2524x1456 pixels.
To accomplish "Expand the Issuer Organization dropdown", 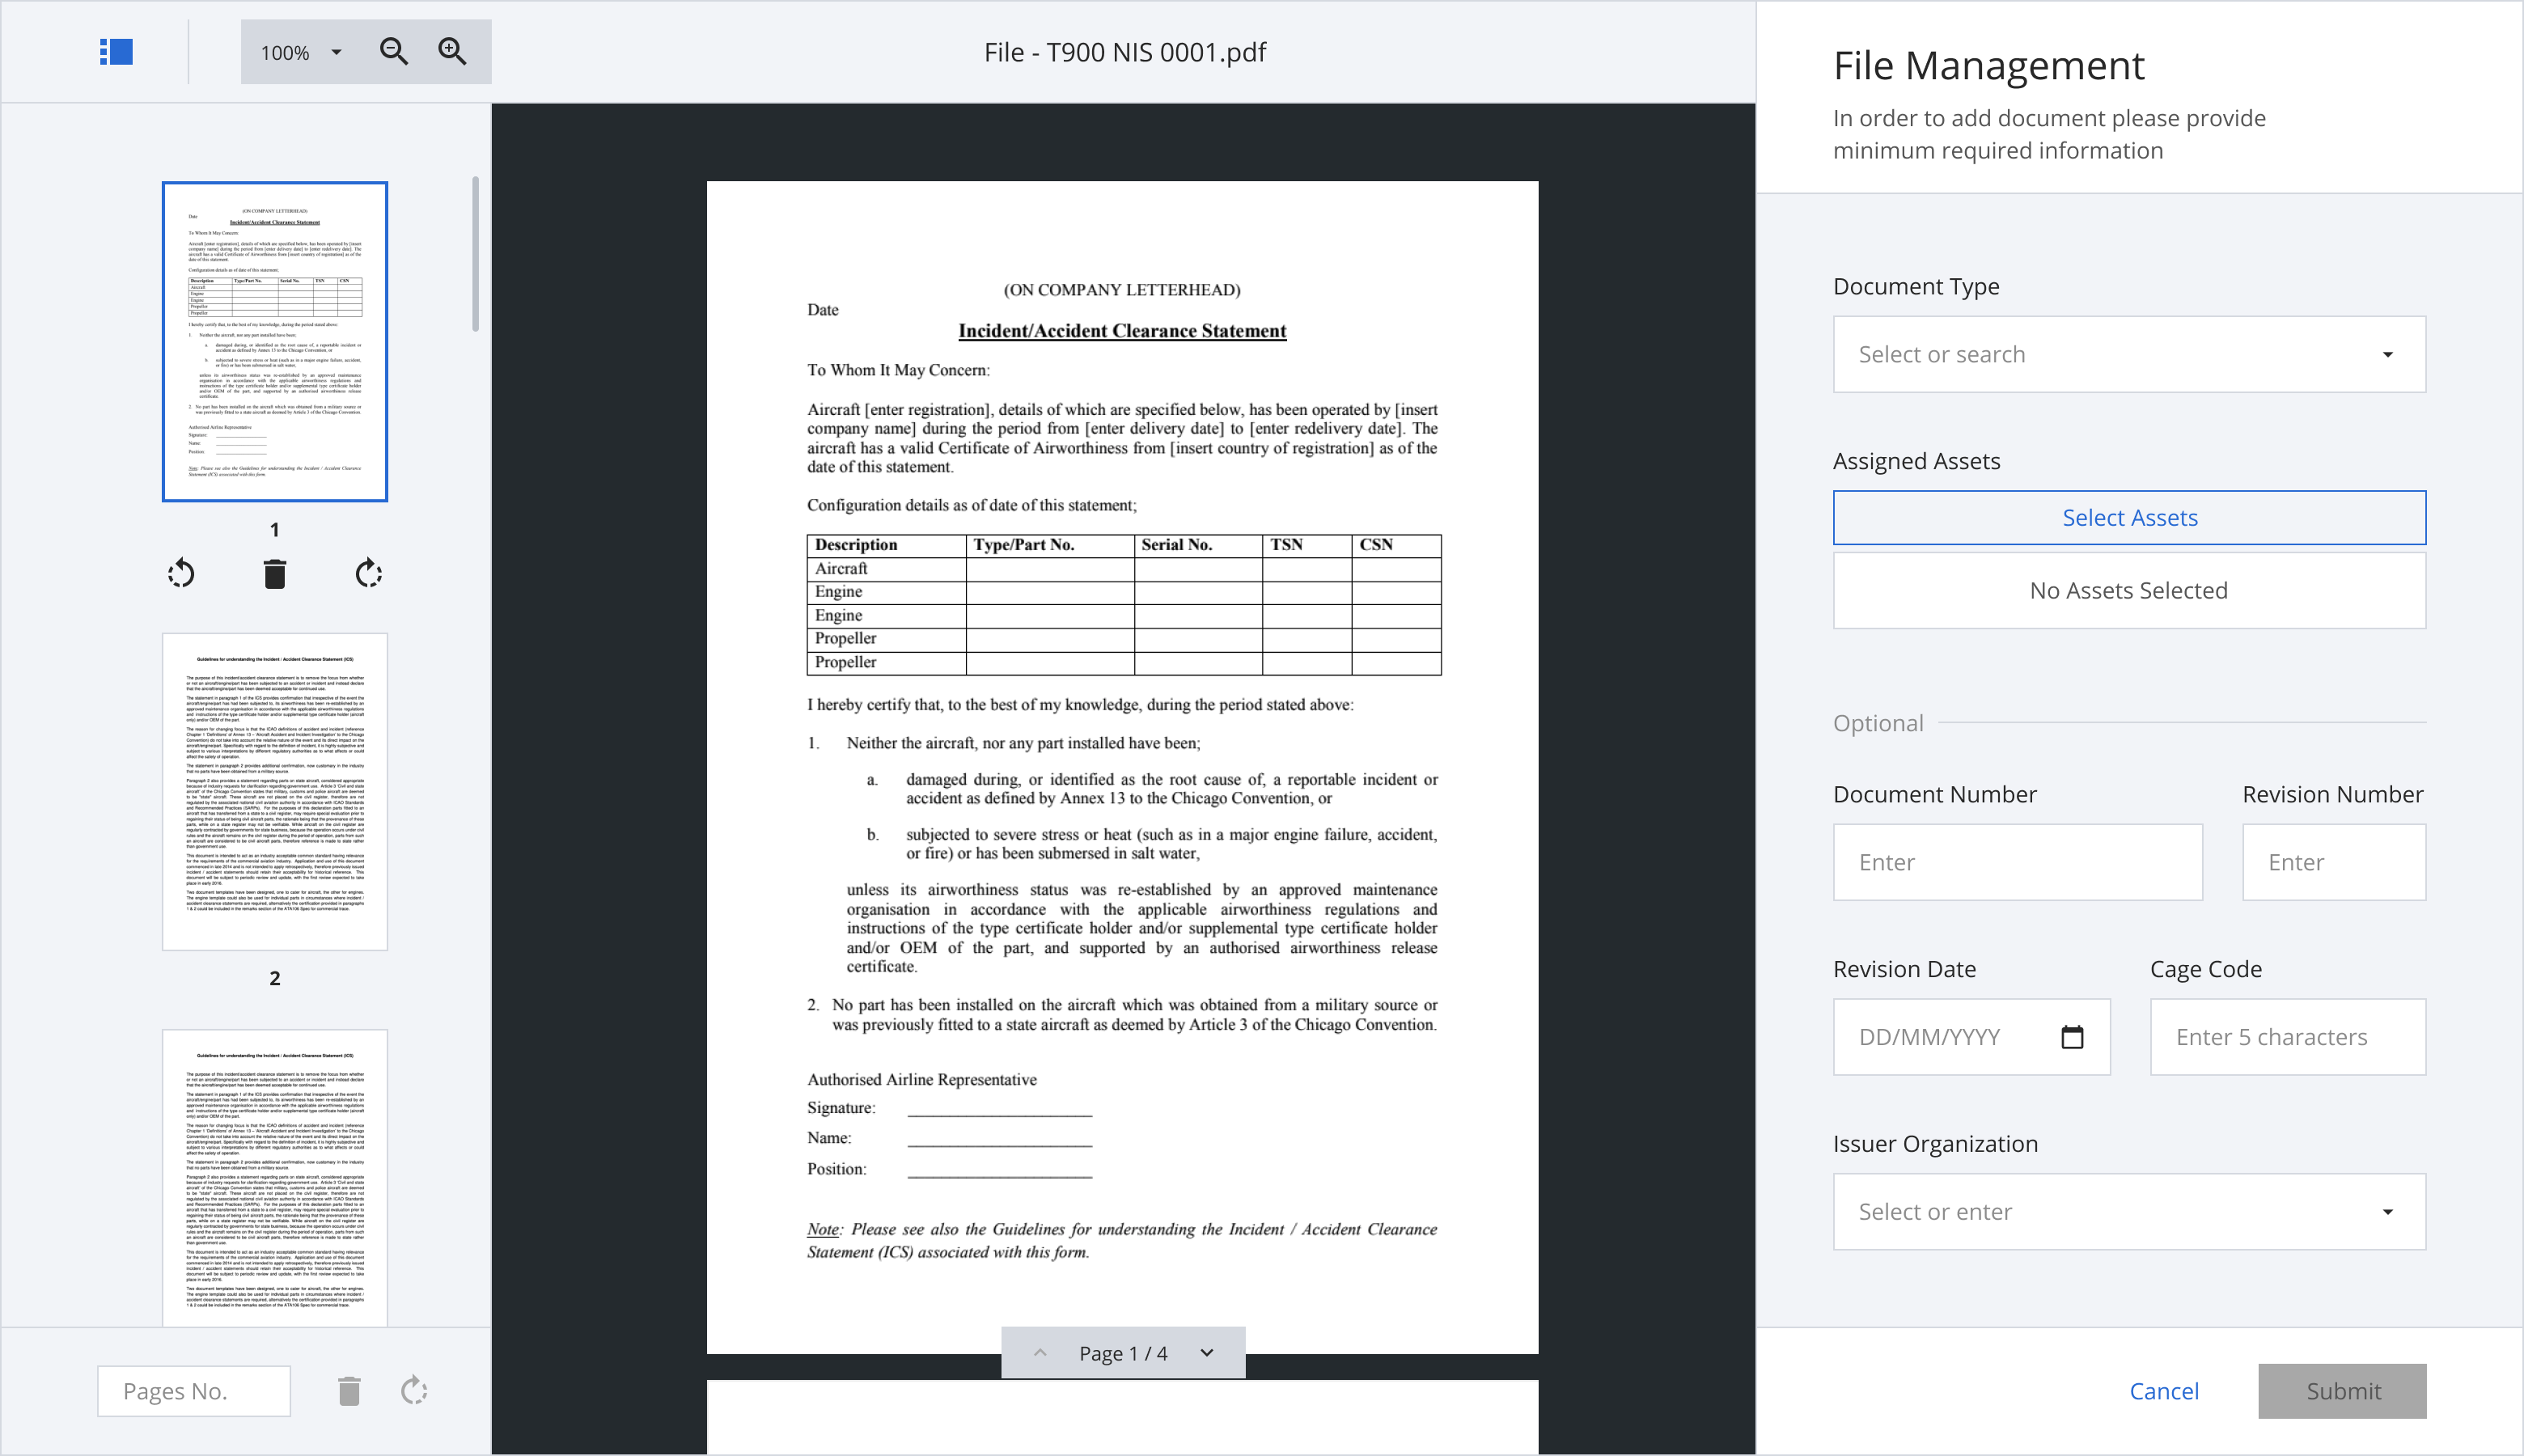I will pos(2128,1210).
